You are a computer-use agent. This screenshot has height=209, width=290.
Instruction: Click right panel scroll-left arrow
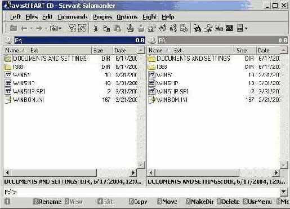[x=151, y=172]
